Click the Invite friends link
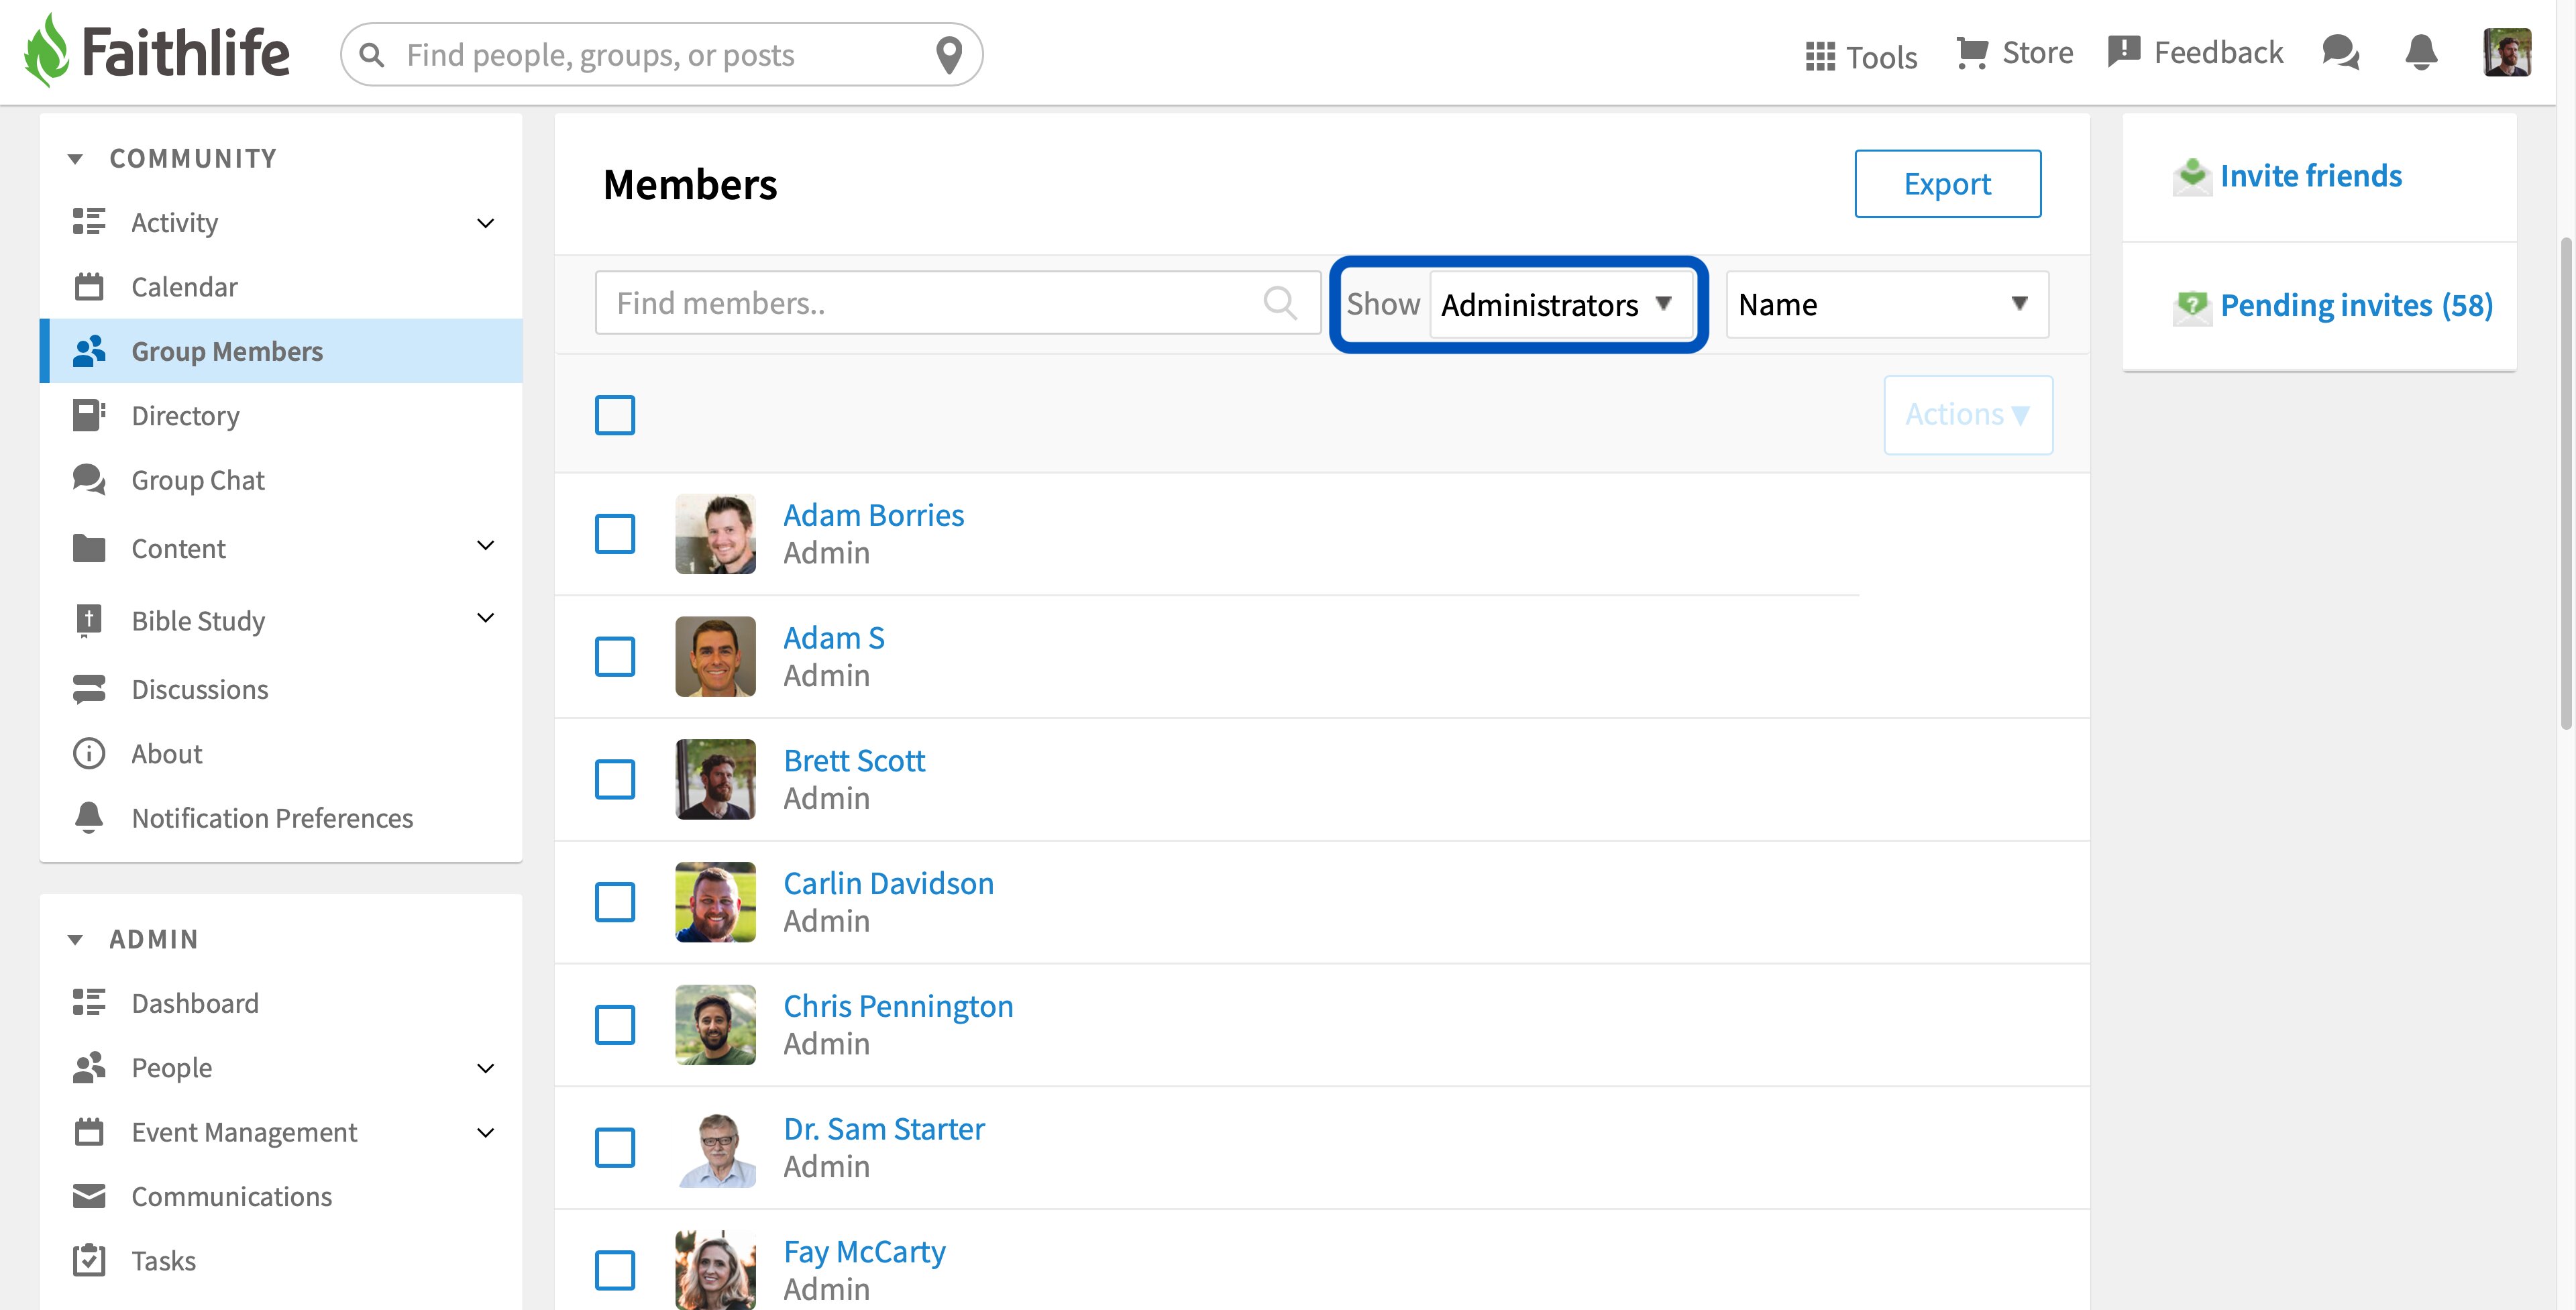The height and width of the screenshot is (1310, 2576). (2310, 176)
